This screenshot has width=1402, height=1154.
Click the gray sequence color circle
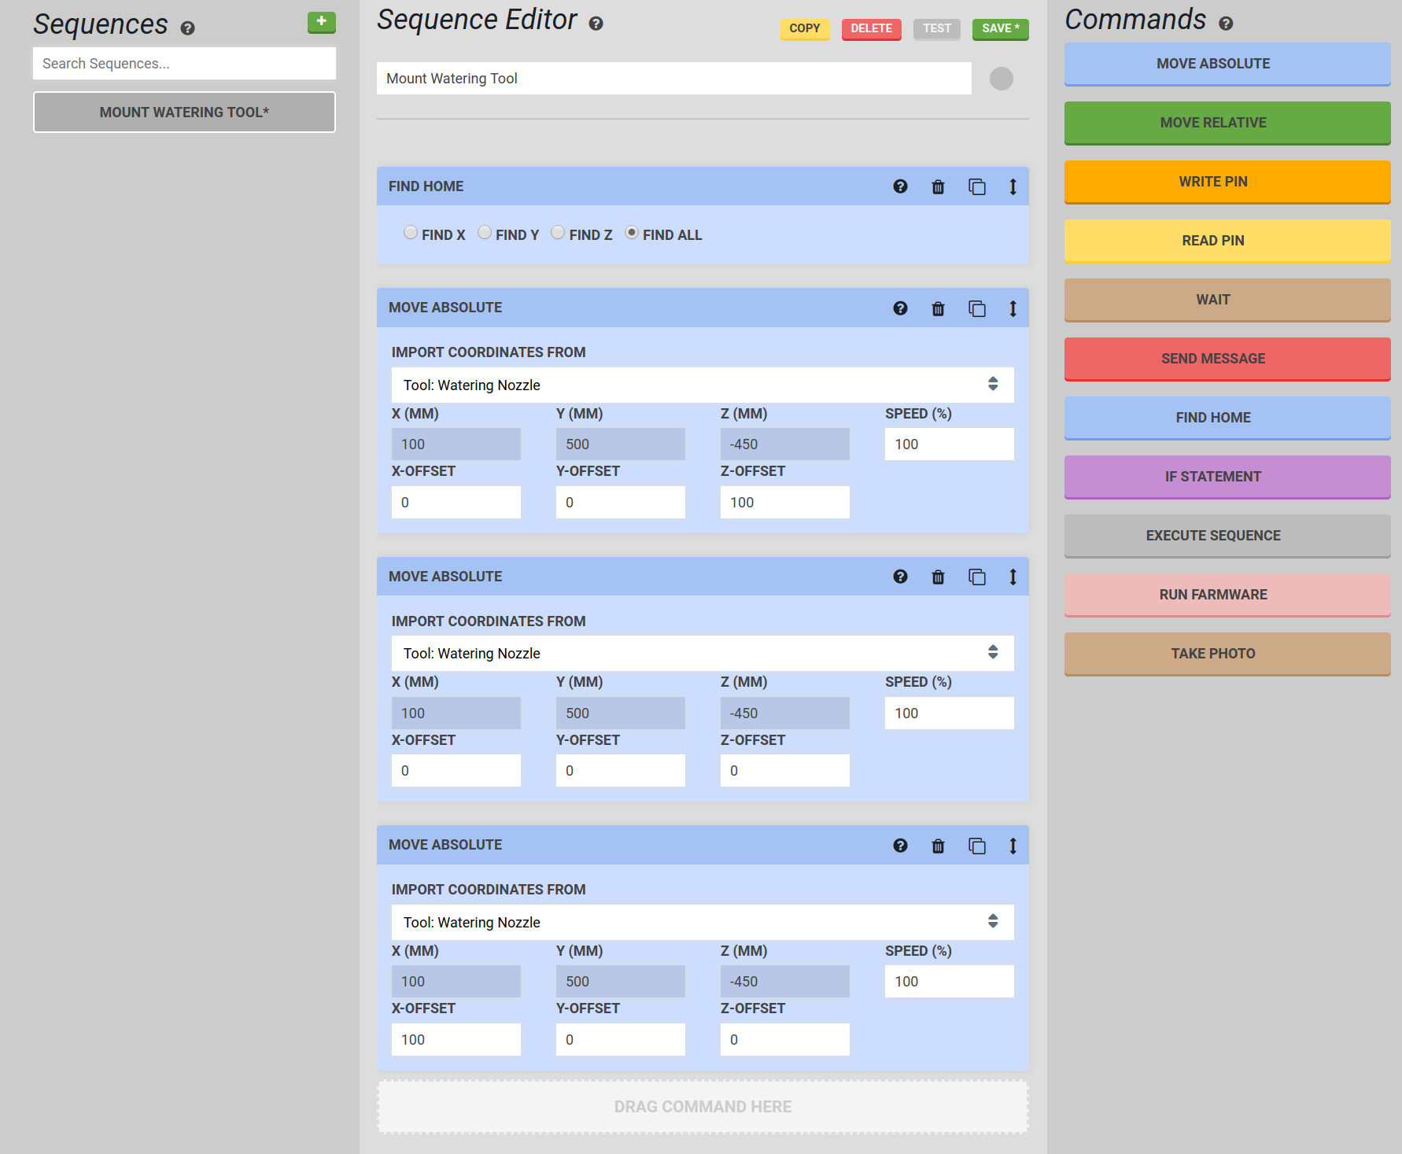[1001, 79]
